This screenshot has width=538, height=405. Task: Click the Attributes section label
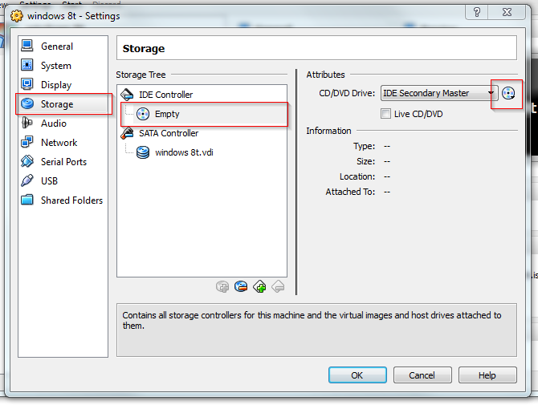[x=325, y=75]
